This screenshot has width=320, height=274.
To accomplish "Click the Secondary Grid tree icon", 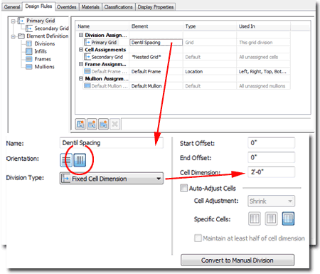I will click(29, 28).
